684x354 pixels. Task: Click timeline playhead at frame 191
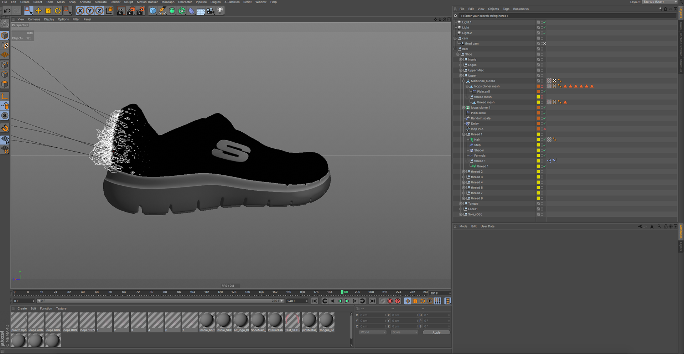[x=342, y=292]
